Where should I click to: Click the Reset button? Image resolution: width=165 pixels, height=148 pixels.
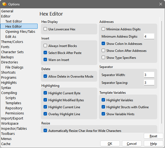[154, 136]
